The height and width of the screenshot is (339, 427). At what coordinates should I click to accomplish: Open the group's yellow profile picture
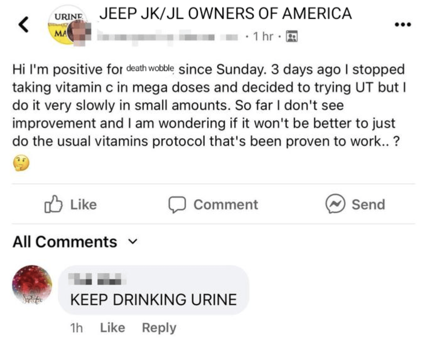point(67,25)
